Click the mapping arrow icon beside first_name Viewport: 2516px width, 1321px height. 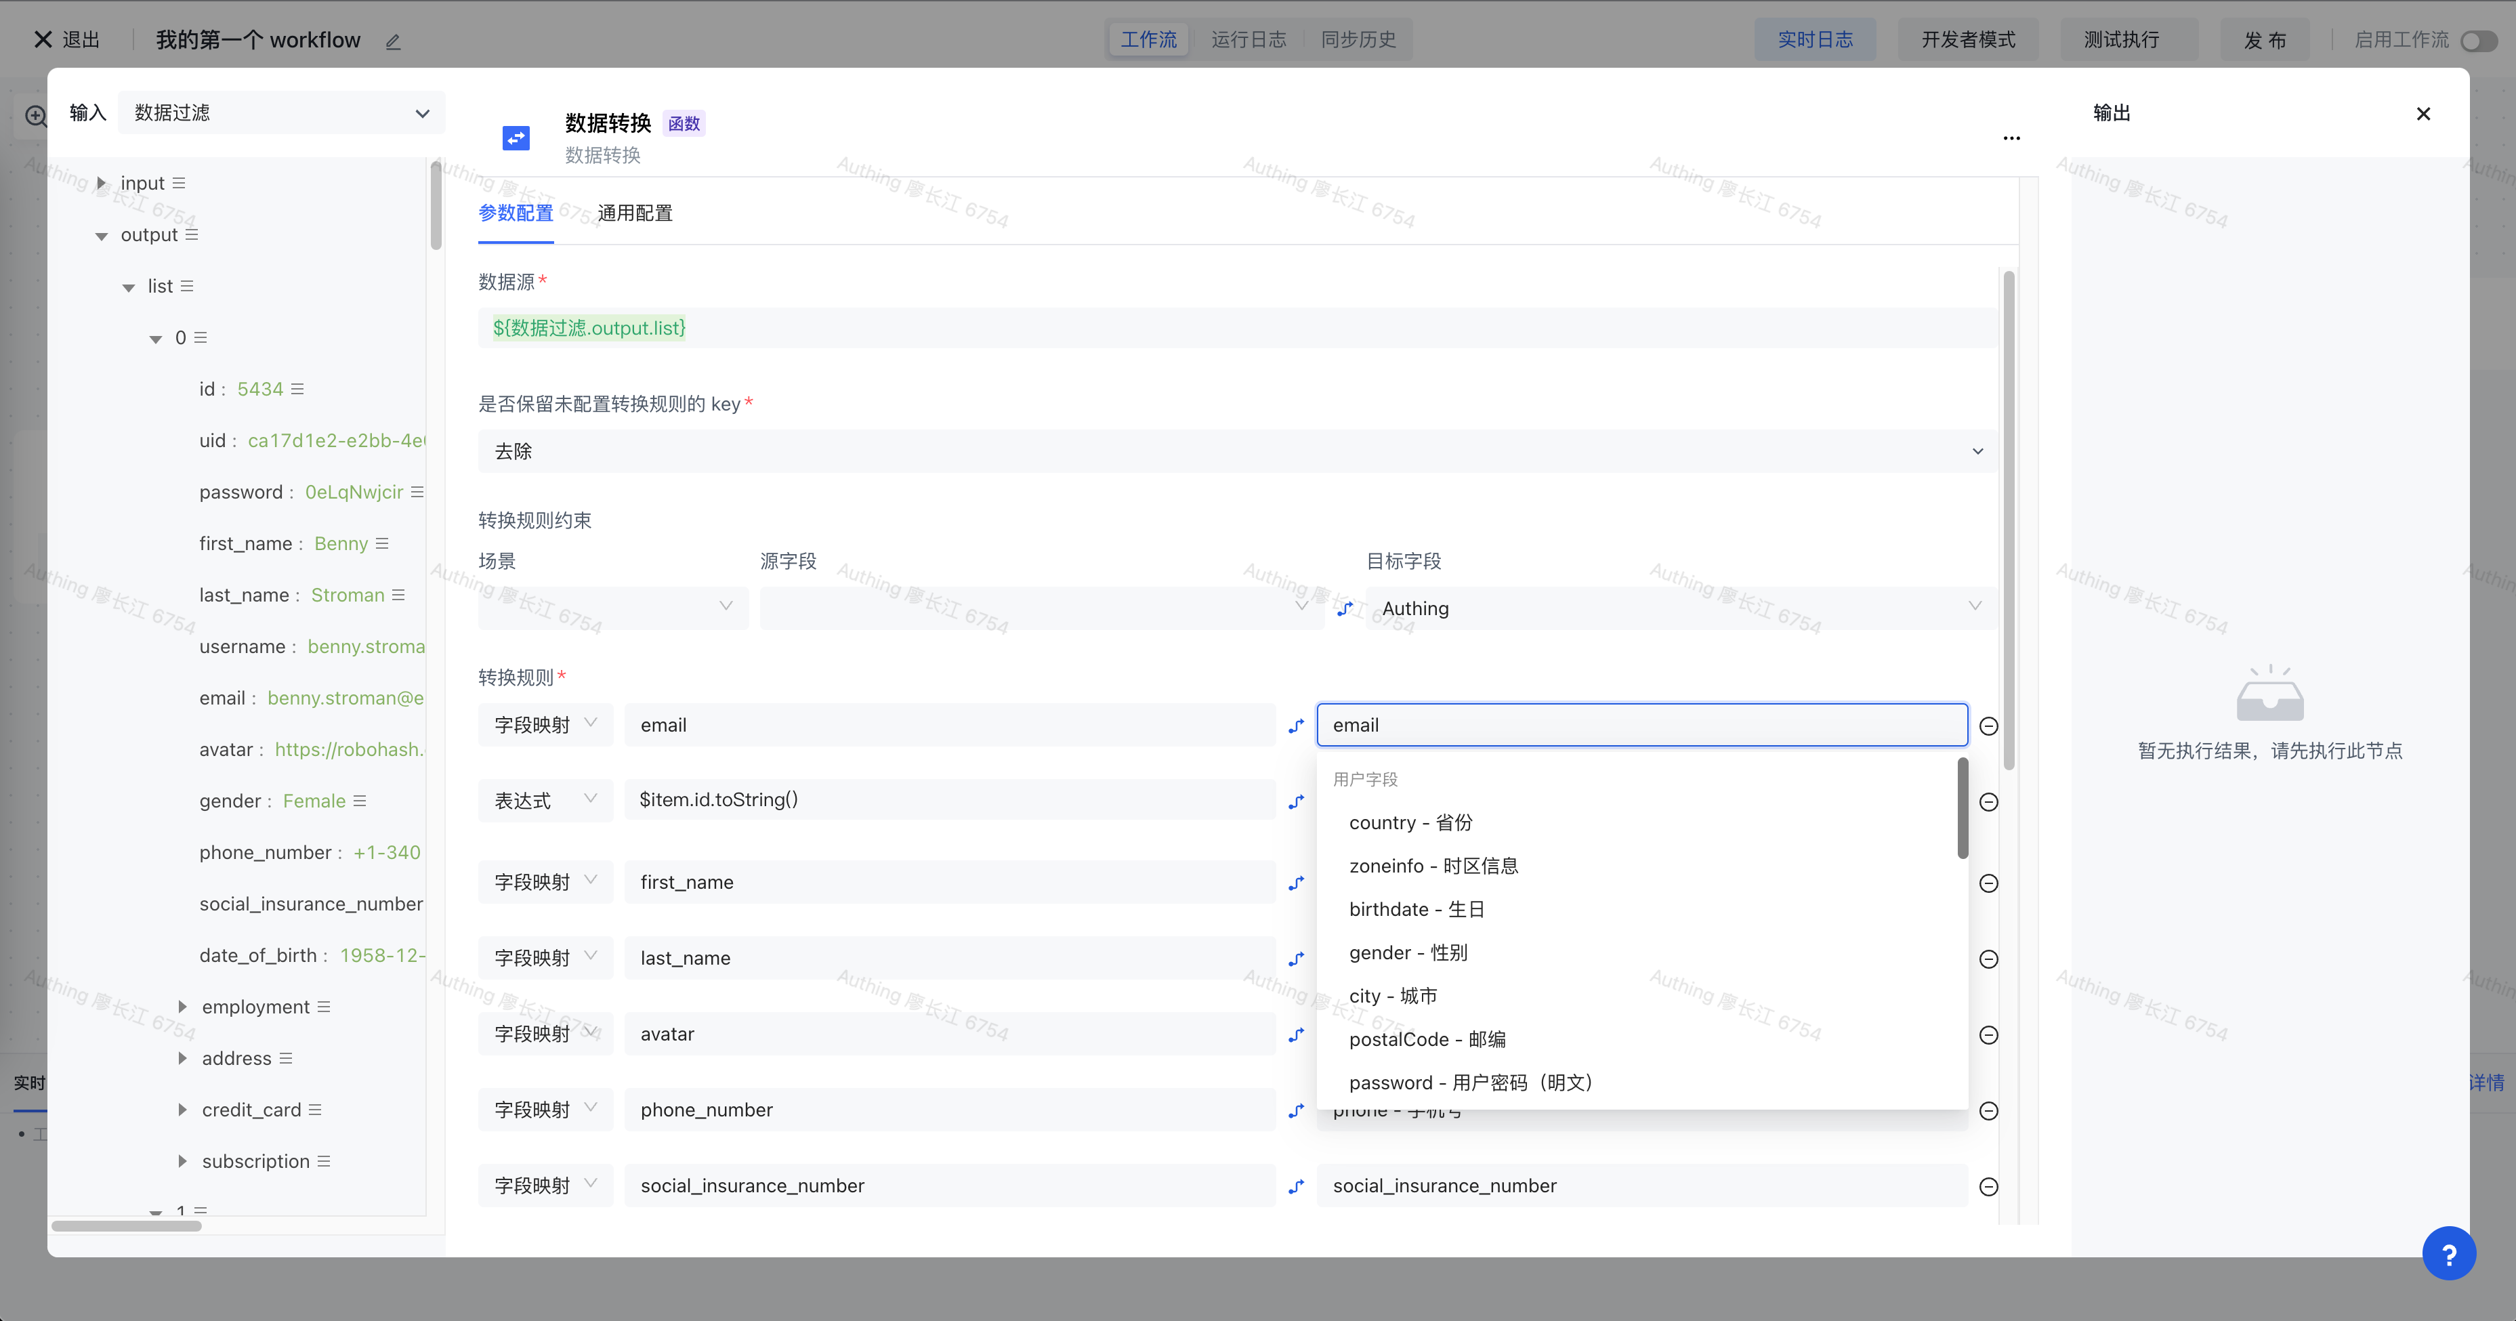tap(1296, 883)
